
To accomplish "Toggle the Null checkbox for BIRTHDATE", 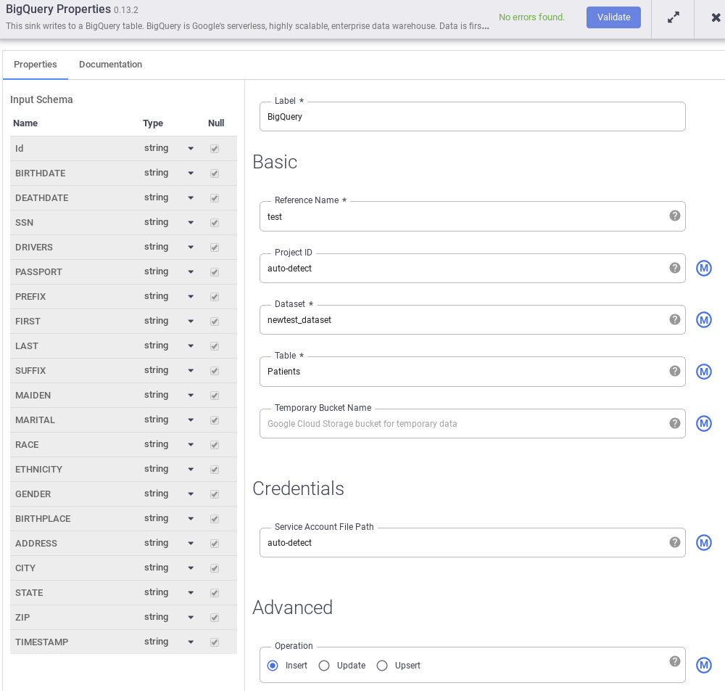I will tap(215, 173).
